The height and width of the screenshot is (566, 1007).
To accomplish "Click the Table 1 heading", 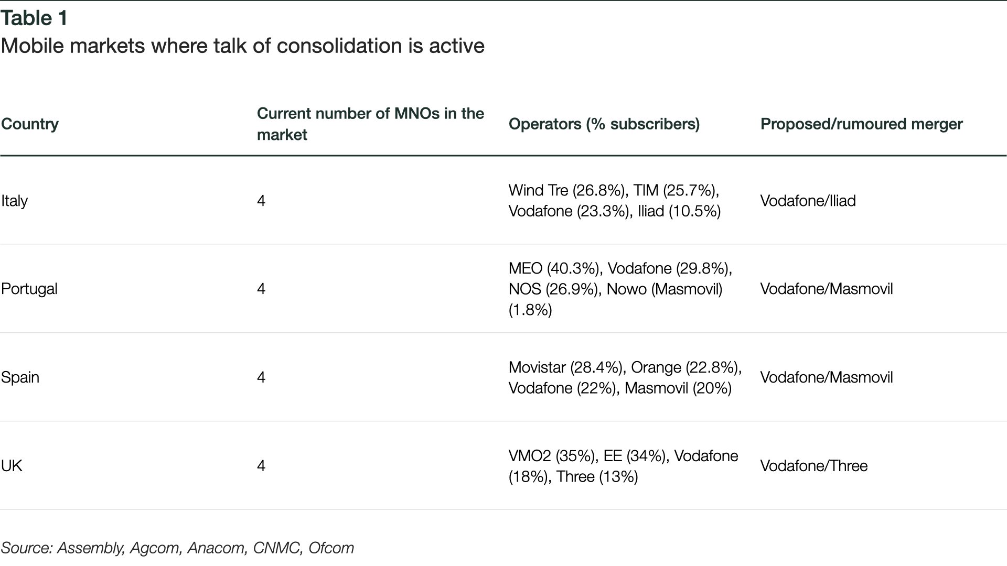I will pyautogui.click(x=34, y=18).
